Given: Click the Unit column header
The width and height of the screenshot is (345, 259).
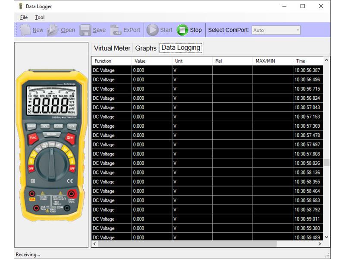Looking at the screenshot, I should 192,61.
